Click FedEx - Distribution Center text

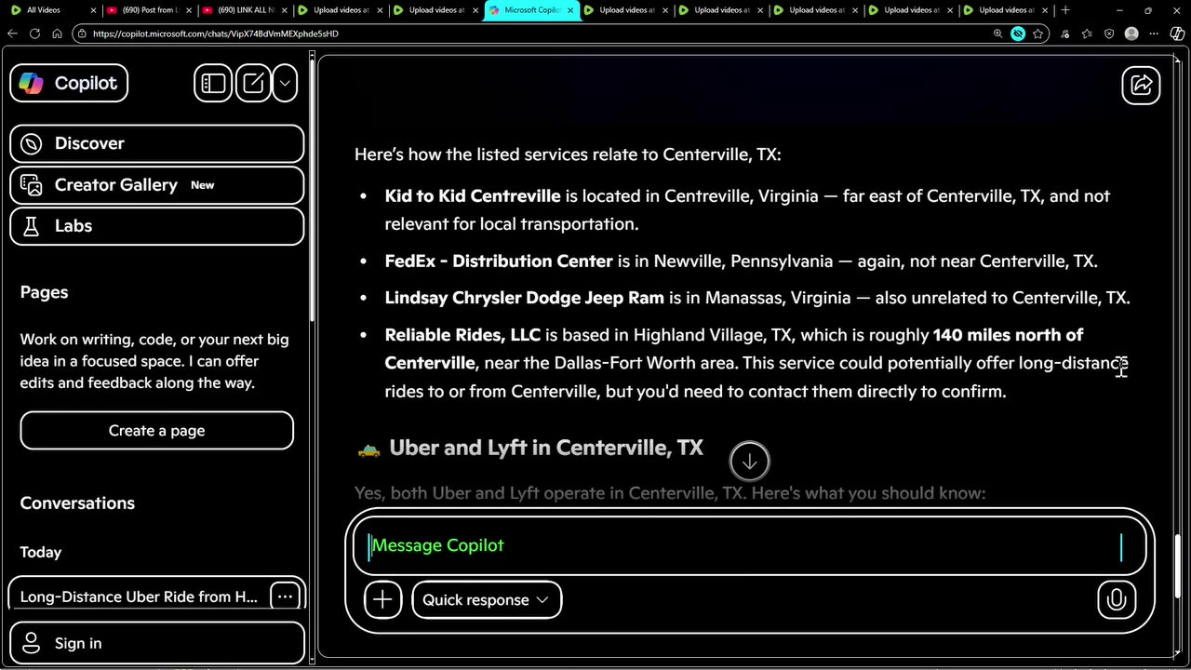coord(499,261)
